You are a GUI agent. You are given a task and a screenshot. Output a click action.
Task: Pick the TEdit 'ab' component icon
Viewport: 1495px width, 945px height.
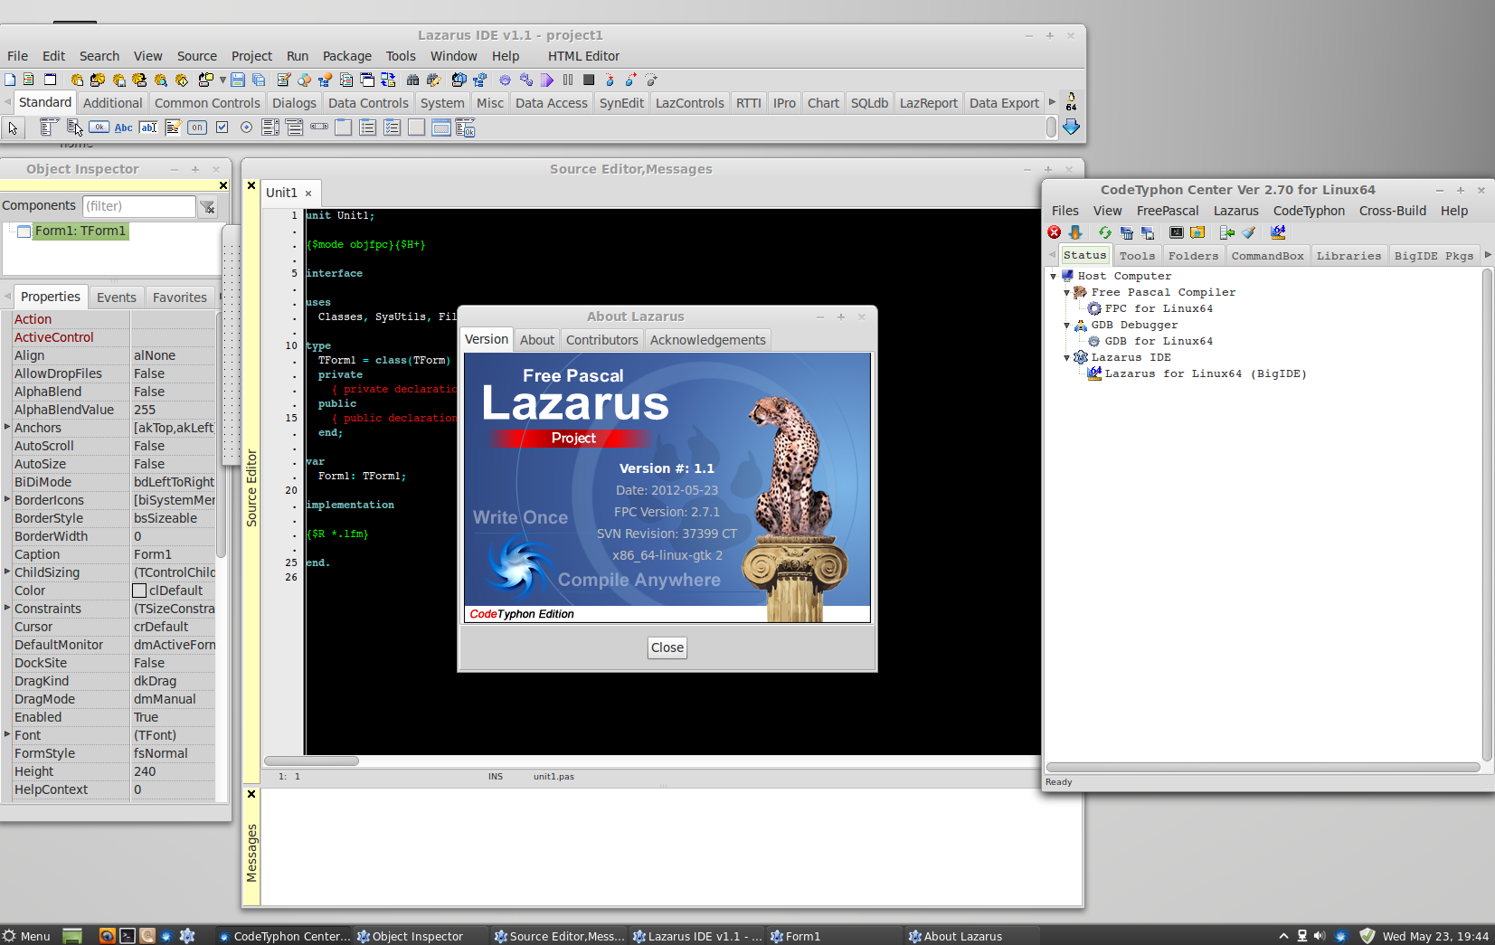(148, 128)
